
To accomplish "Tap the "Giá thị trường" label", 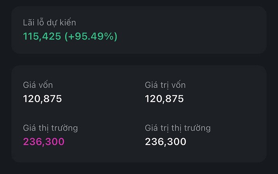I will 50,128.
